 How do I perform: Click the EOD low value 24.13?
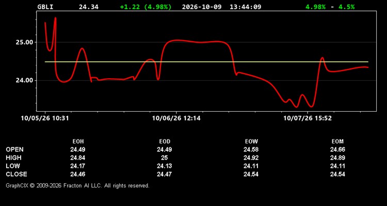[165, 166]
